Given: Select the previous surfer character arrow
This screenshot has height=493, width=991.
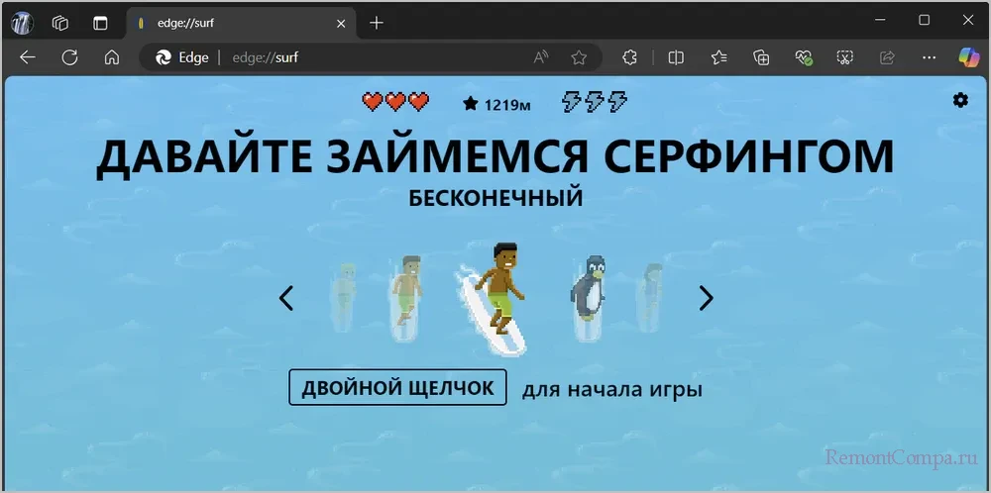Looking at the screenshot, I should tap(286, 298).
